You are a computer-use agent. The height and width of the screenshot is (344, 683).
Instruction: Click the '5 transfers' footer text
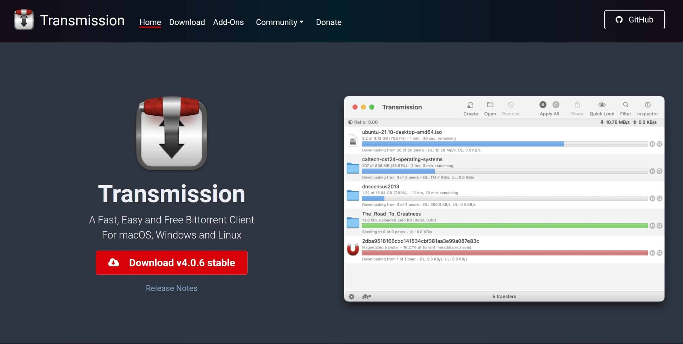[504, 296]
